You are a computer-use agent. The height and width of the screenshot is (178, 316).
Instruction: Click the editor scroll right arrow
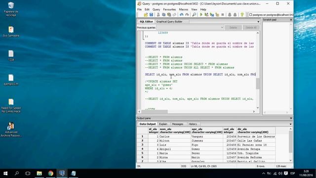coord(254,112)
